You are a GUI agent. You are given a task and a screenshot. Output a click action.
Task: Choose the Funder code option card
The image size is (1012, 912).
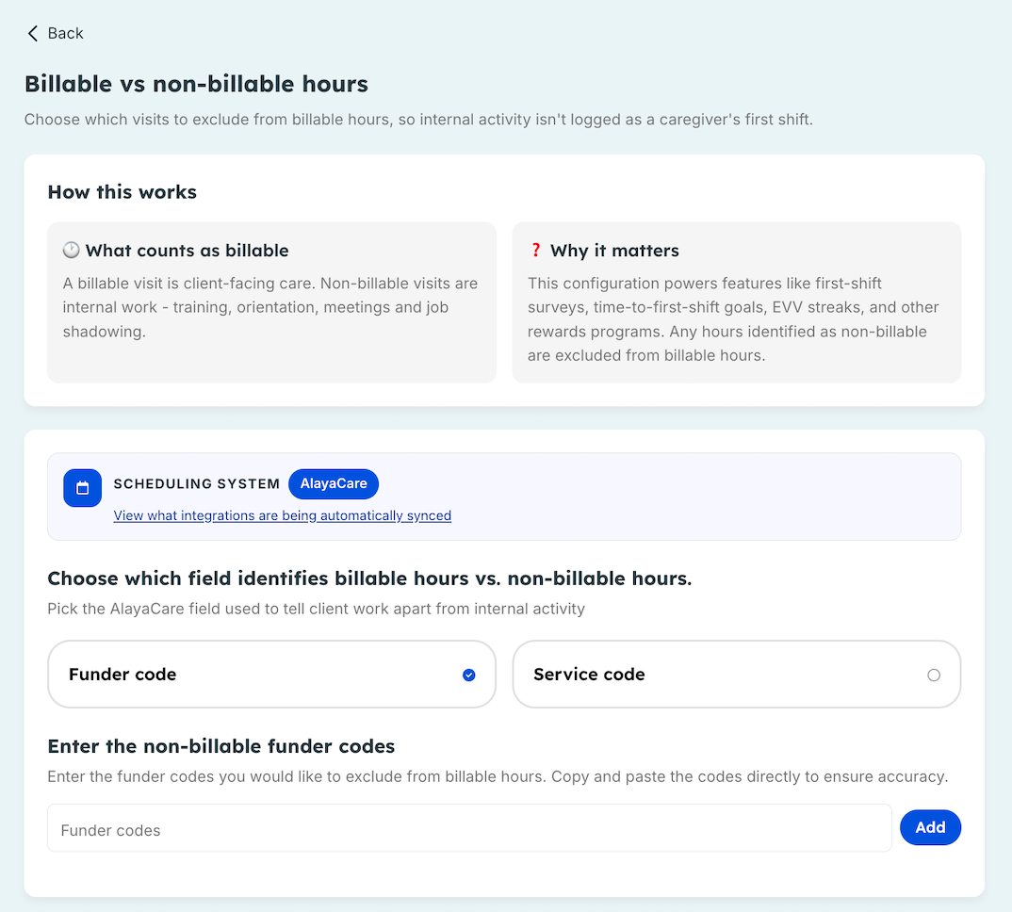(x=271, y=675)
